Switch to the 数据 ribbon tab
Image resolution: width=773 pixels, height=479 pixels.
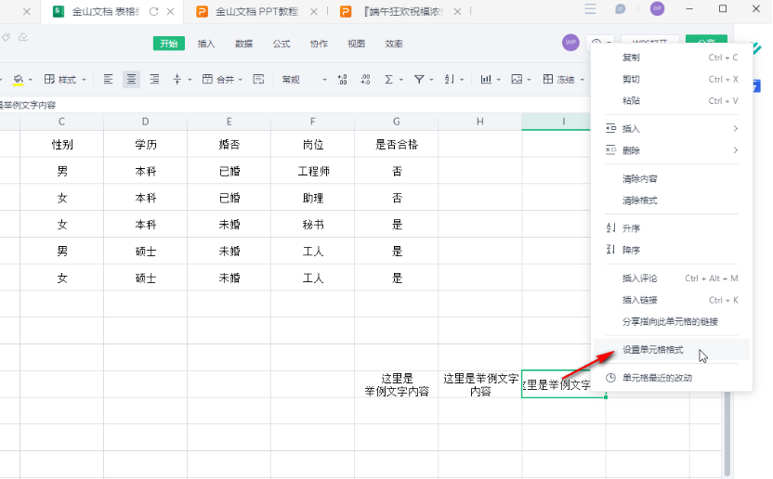[243, 44]
